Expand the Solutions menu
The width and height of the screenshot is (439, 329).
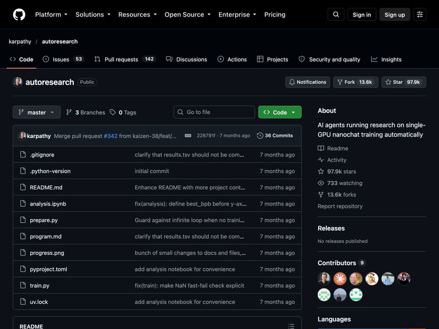point(93,15)
